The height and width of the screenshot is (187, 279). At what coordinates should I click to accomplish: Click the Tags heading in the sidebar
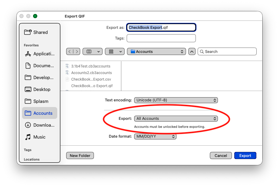(28, 150)
